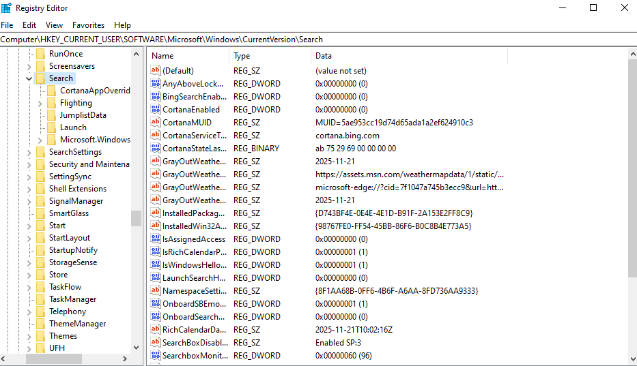The height and width of the screenshot is (366, 637).
Task: Expand the SearchSettings key
Action: coord(29,152)
